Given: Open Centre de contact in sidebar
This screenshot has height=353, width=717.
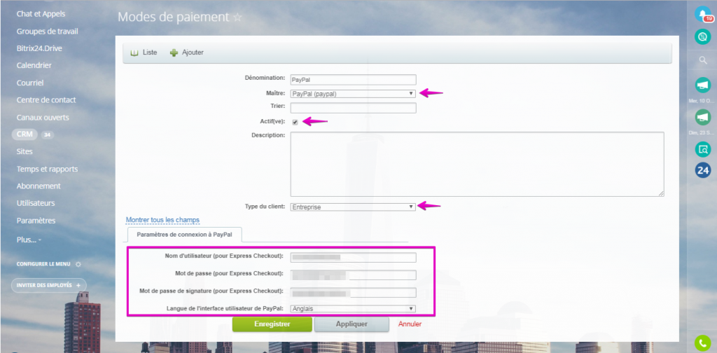Looking at the screenshot, I should 46,99.
